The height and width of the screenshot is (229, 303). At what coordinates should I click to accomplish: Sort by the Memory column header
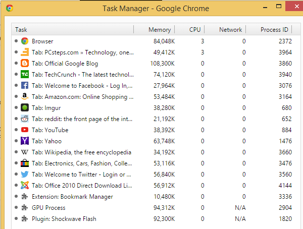click(154, 30)
